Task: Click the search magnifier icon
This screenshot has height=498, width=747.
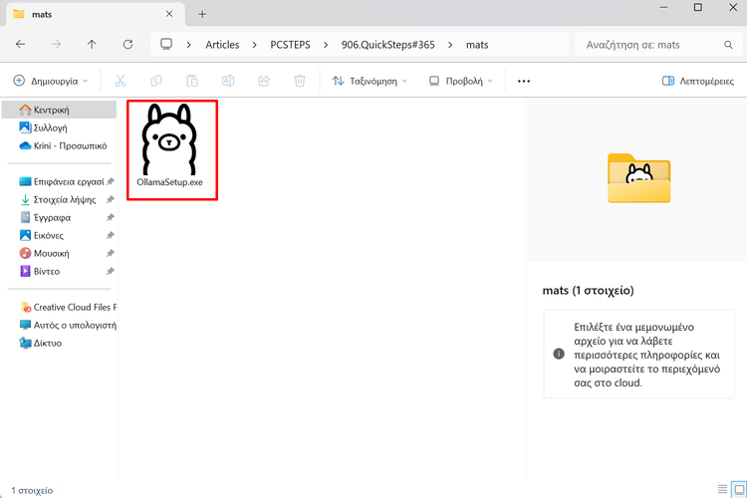Action: (728, 45)
